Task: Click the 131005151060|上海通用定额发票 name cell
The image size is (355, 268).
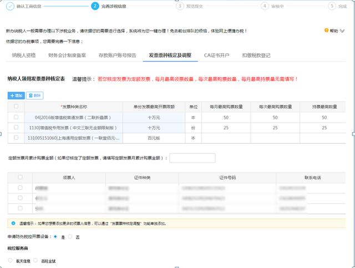Action: 74,138
